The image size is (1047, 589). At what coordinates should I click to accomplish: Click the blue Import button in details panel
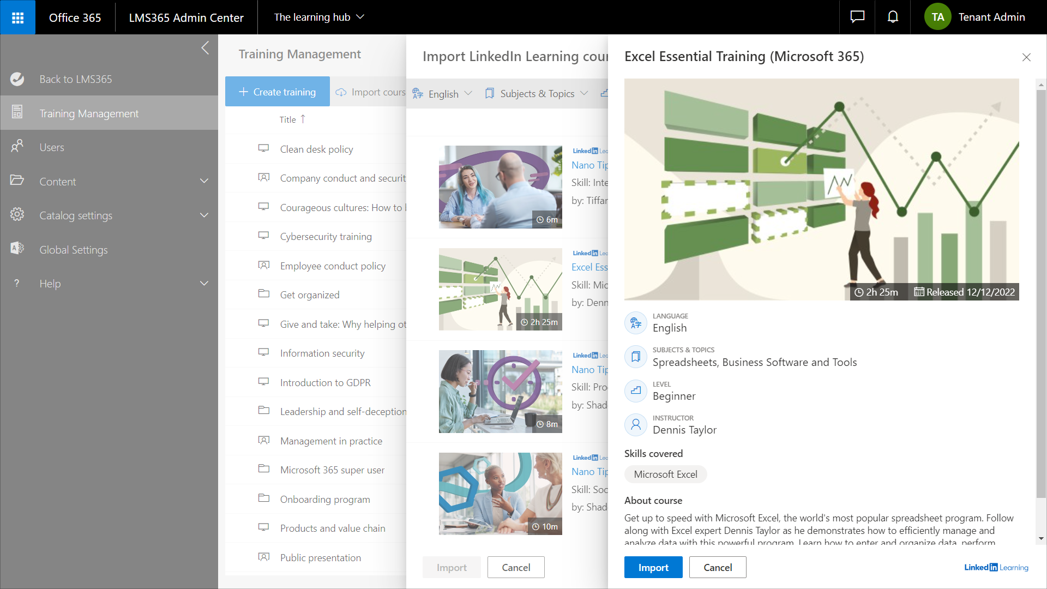click(x=653, y=567)
